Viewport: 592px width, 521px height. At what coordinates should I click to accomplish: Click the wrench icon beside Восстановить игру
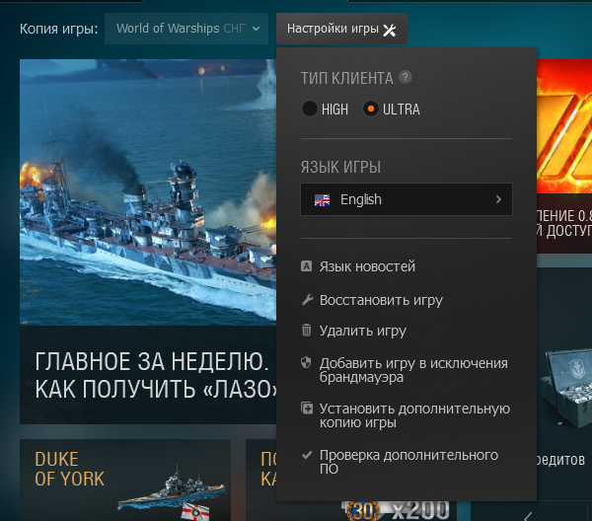click(x=307, y=300)
